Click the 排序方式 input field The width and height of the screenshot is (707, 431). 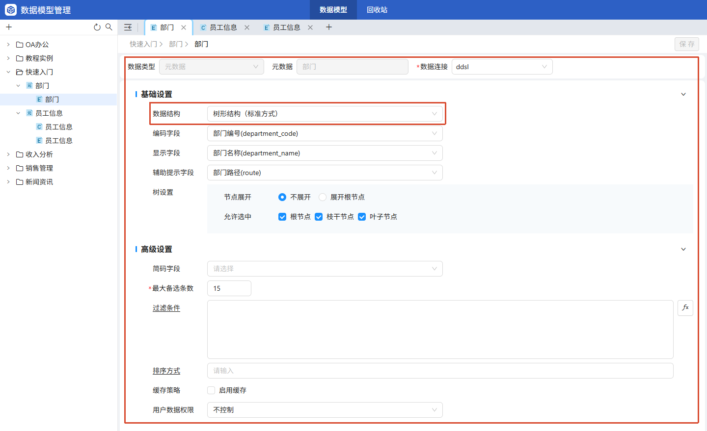point(440,371)
